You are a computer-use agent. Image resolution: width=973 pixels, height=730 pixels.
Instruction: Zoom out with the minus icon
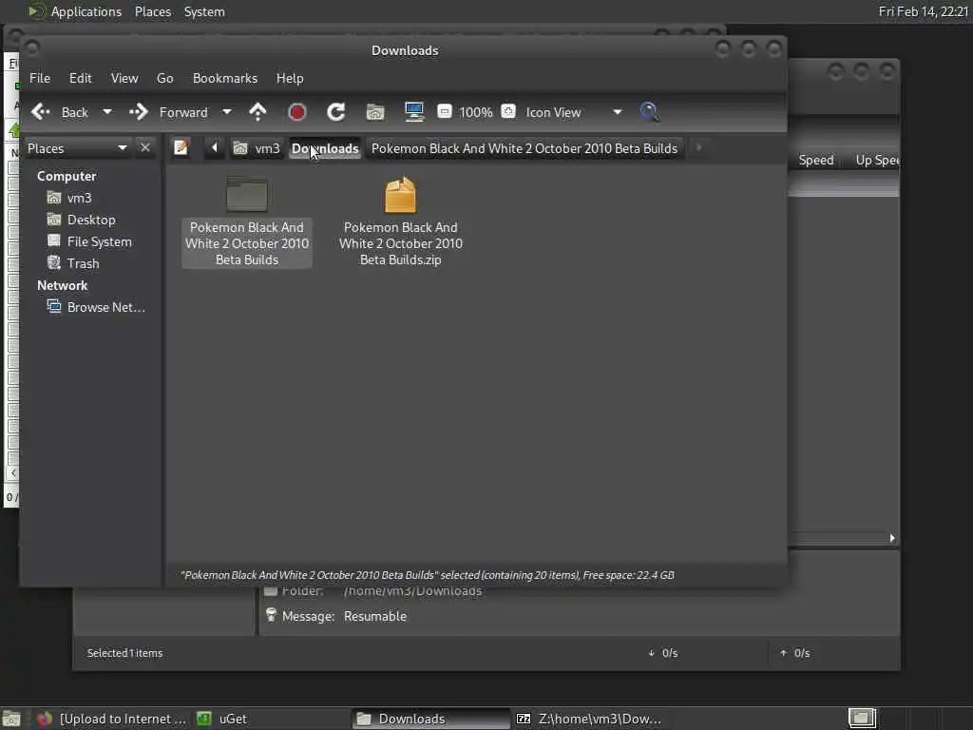click(x=445, y=112)
